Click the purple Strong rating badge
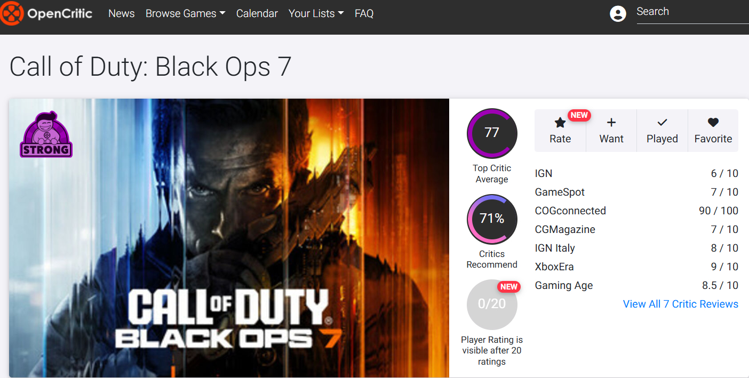This screenshot has height=378, width=749. click(46, 134)
